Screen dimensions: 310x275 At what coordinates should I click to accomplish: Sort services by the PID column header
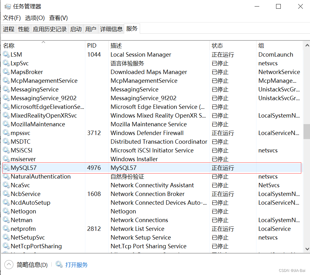pyautogui.click(x=97, y=45)
